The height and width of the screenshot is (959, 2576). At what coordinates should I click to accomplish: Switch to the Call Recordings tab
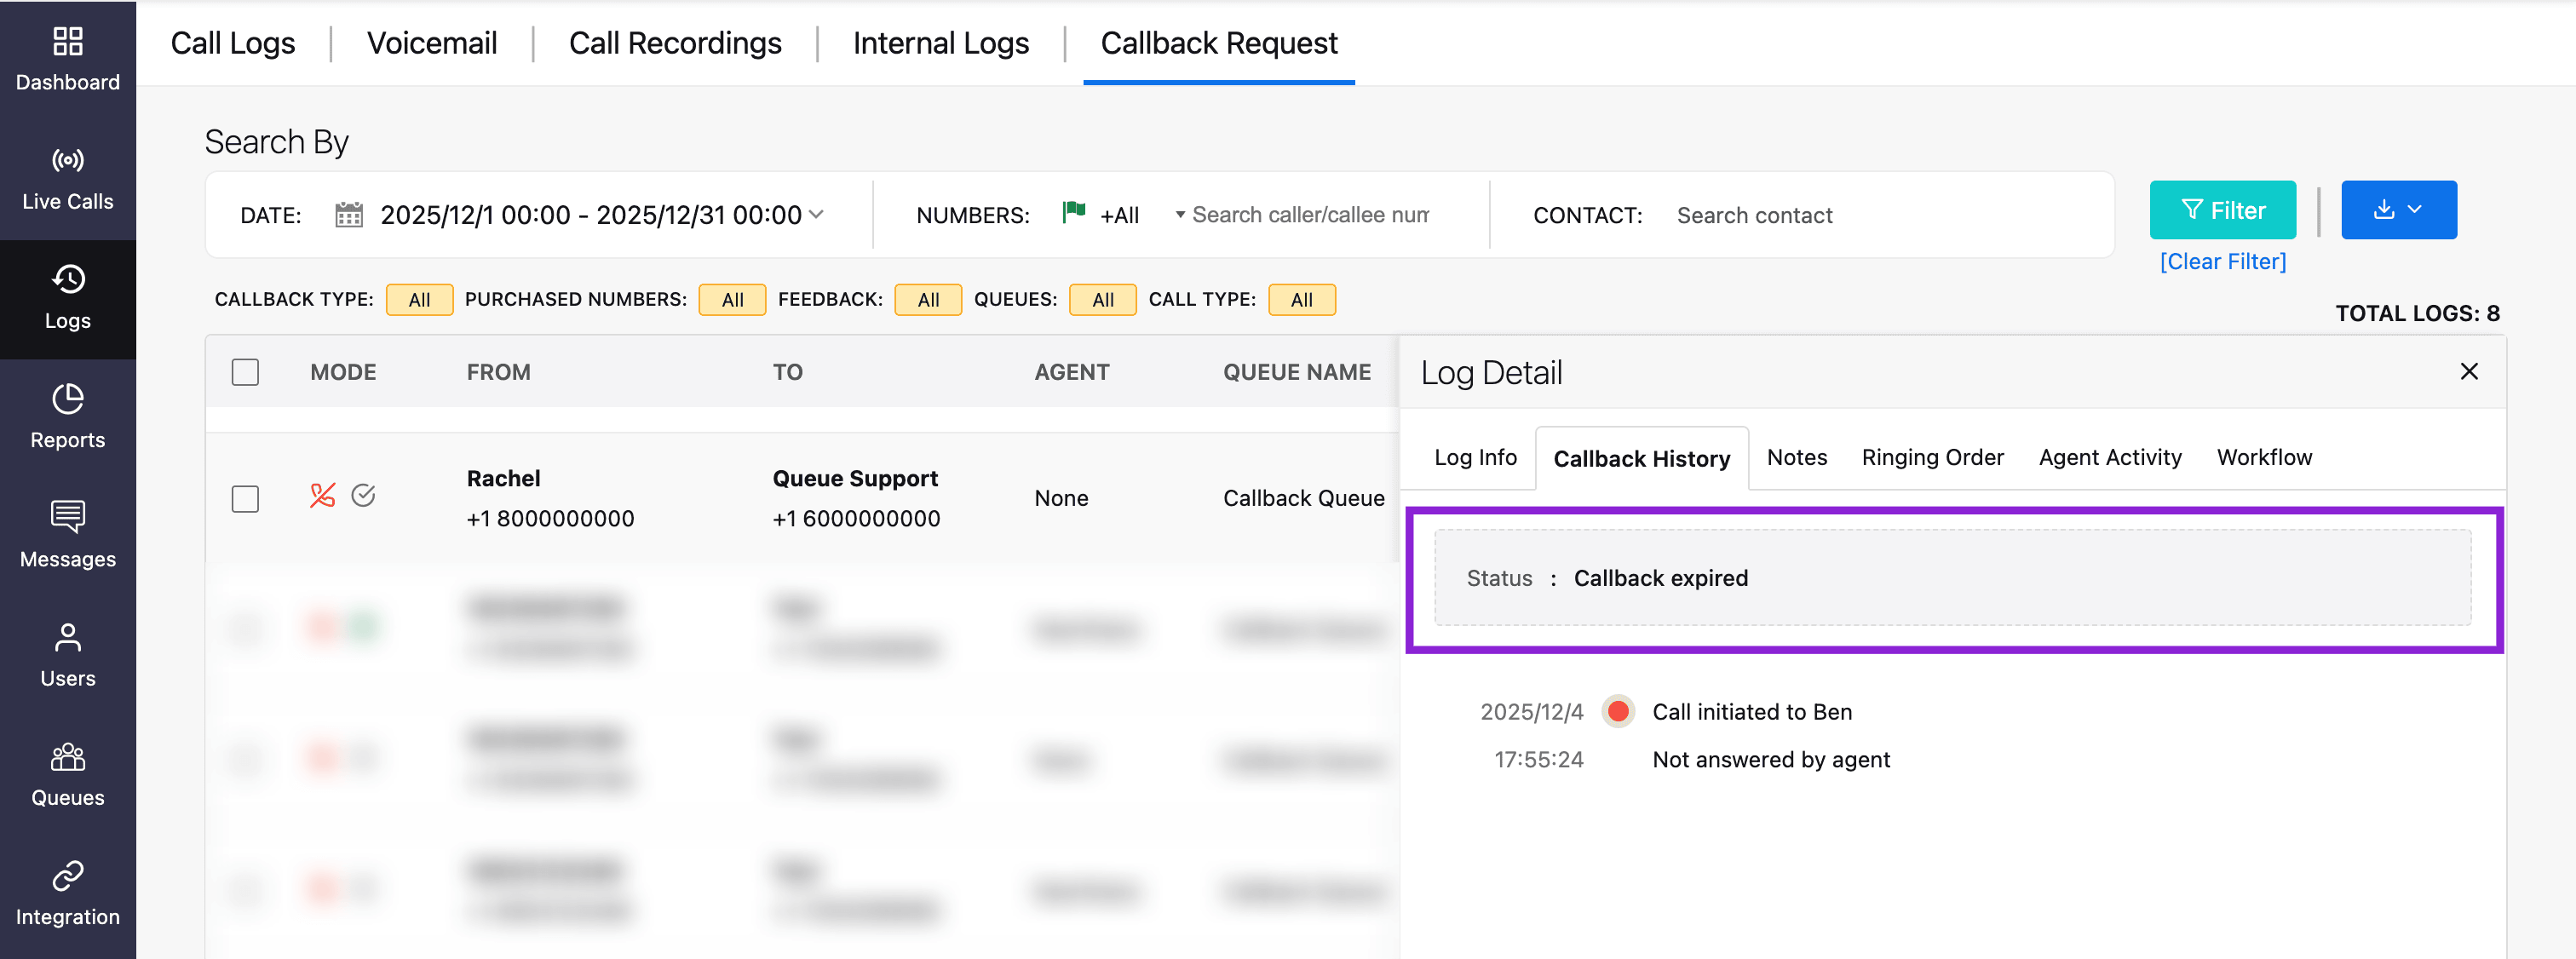click(x=674, y=43)
